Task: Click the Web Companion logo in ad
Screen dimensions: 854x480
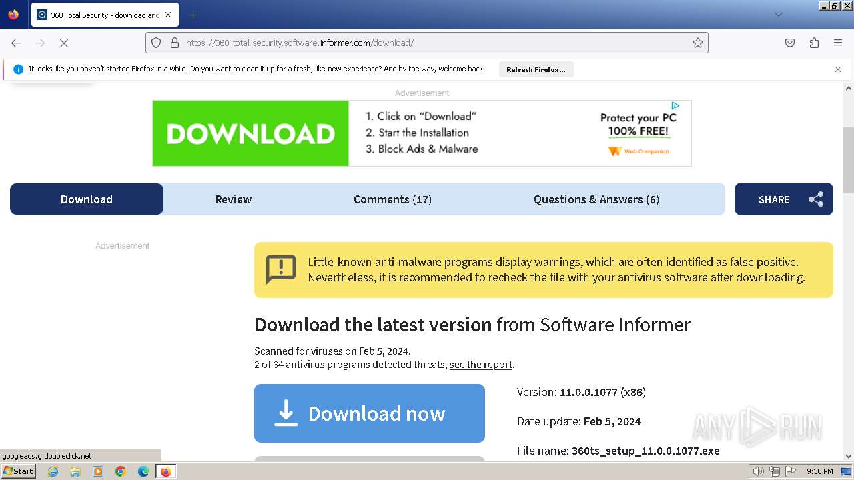Action: point(638,151)
